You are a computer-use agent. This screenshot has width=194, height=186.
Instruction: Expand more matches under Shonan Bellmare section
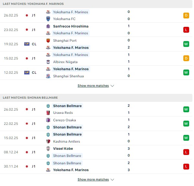click(93, 180)
